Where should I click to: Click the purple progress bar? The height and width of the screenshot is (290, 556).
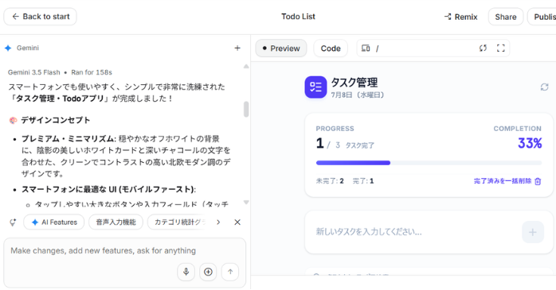tap(353, 163)
